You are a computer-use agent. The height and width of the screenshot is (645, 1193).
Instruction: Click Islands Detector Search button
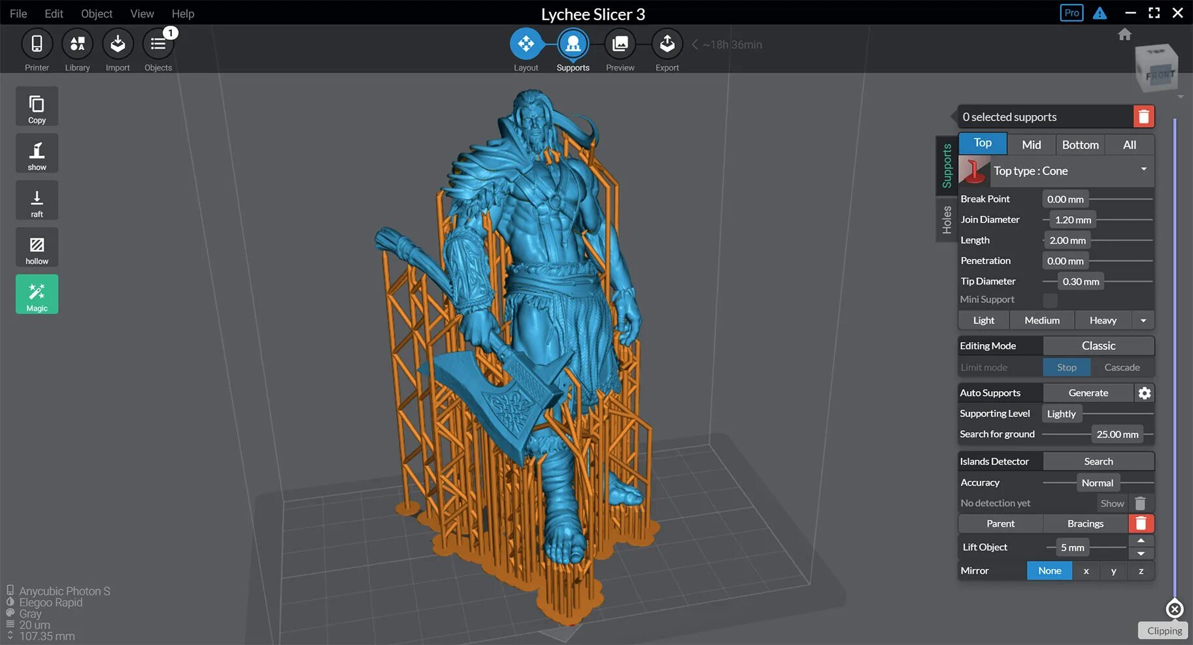(x=1099, y=462)
